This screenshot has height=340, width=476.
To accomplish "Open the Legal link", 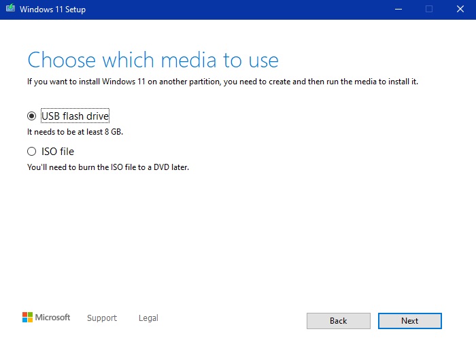I will click(148, 318).
